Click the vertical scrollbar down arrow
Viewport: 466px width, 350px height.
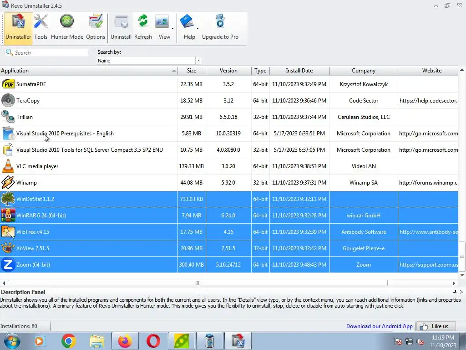coord(462,275)
